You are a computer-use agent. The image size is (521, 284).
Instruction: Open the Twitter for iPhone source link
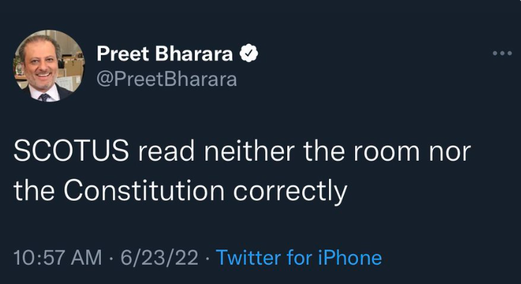pyautogui.click(x=299, y=257)
